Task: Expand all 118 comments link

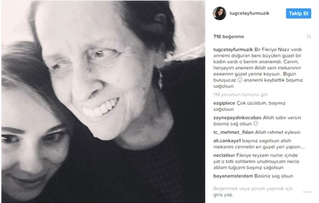Action: point(241,95)
